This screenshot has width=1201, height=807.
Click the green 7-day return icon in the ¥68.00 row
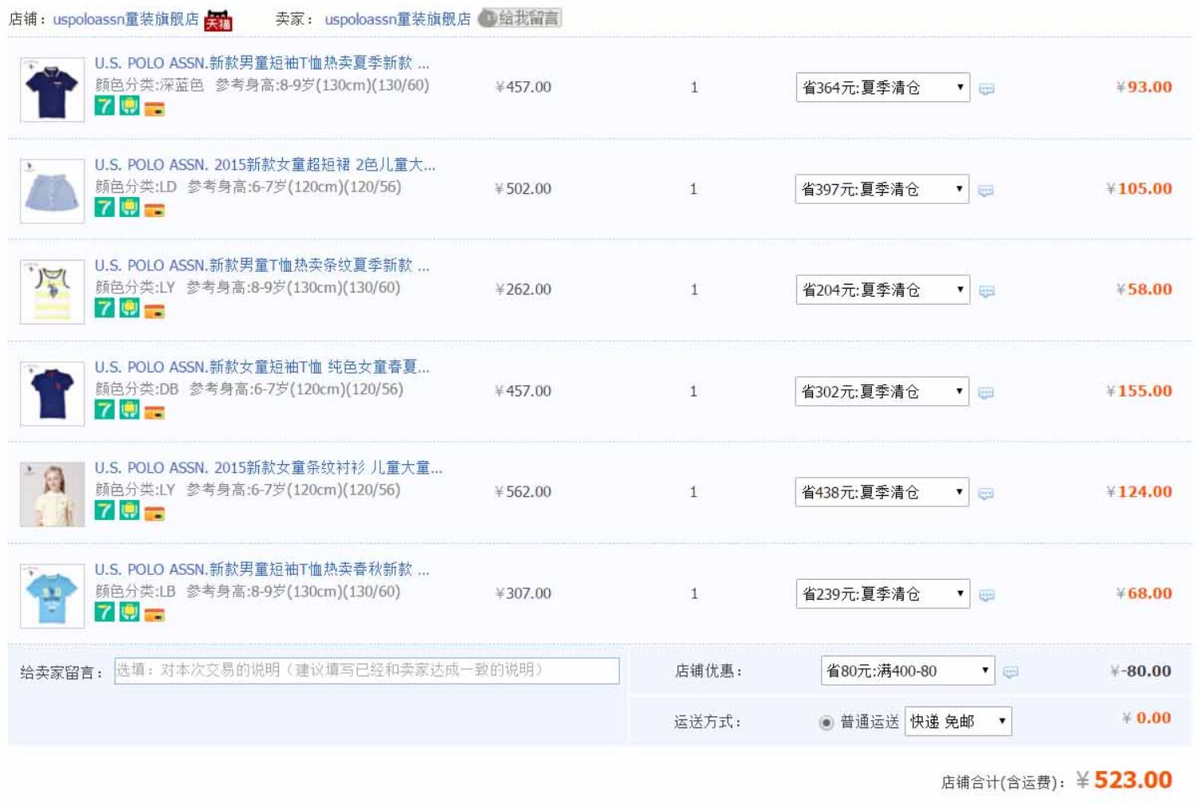click(x=104, y=612)
